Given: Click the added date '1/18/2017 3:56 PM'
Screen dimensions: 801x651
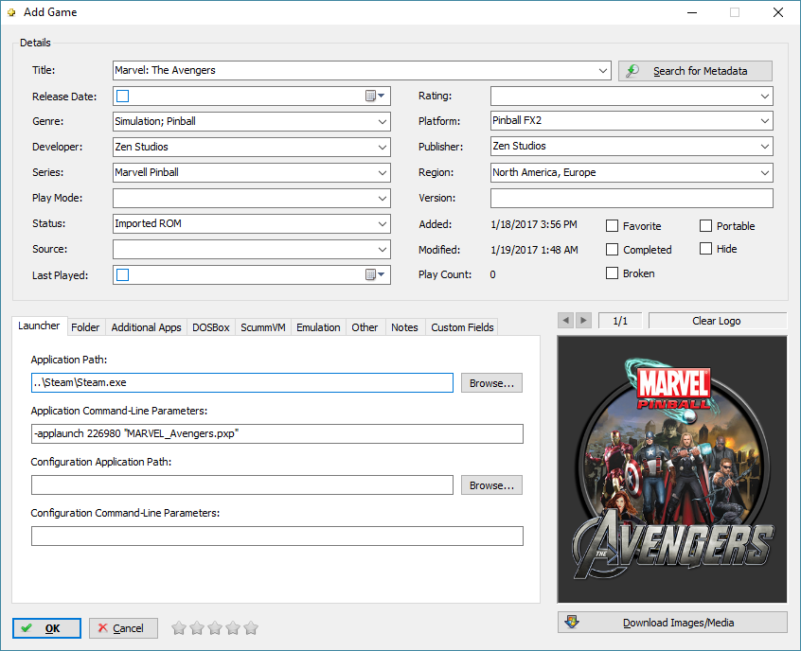Looking at the screenshot, I should click(534, 224).
